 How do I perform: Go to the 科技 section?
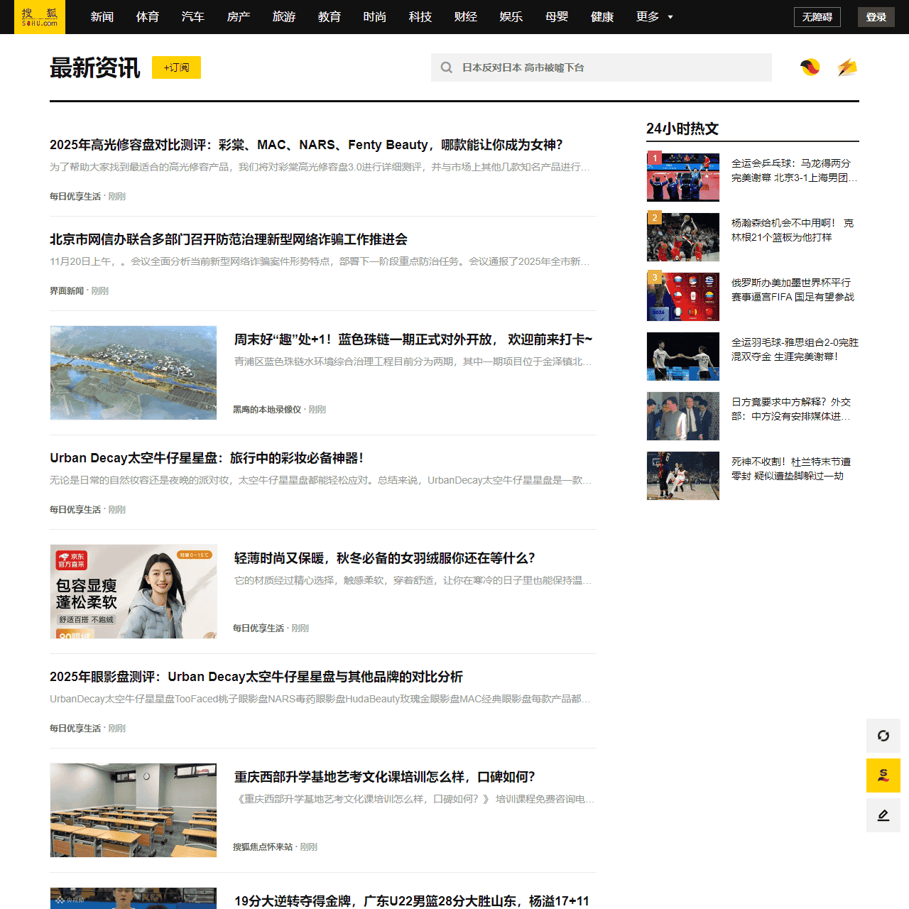tap(420, 17)
